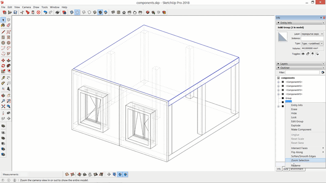The height and width of the screenshot is (183, 326).
Task: Activate the Push/Pull tool
Action: [x=8, y=60]
